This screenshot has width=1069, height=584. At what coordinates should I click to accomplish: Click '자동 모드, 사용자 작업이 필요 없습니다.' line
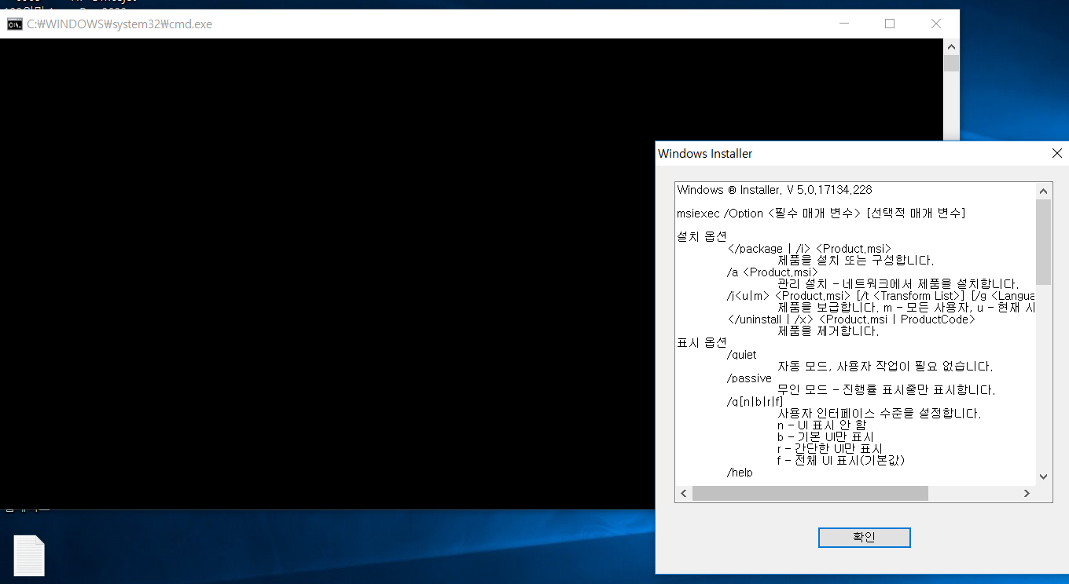pos(886,367)
